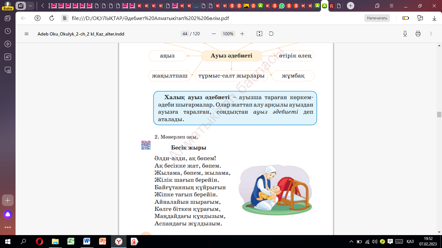Toggle the power saving battery icon
This screenshot has width=442, height=248.
[x=405, y=18]
